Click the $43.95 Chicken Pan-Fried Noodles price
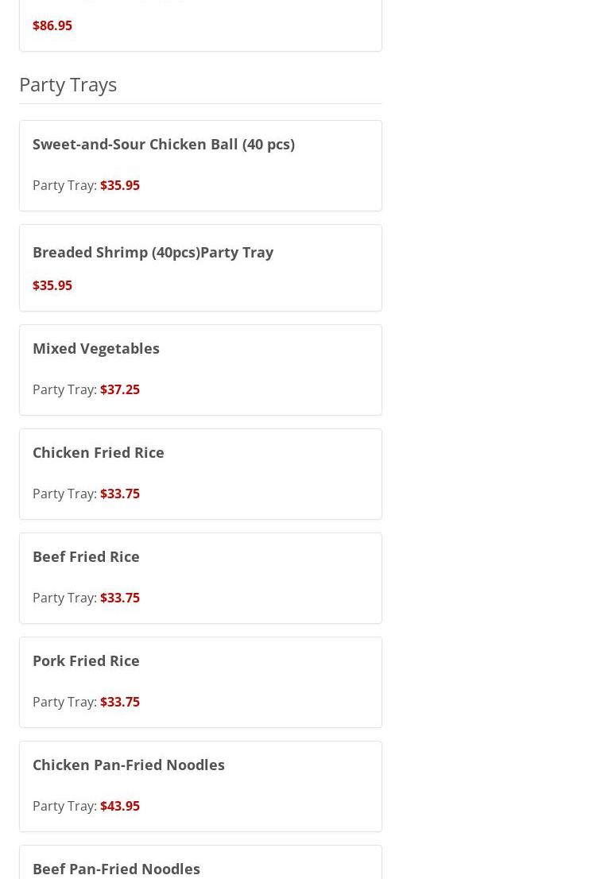612x879 pixels. point(120,806)
